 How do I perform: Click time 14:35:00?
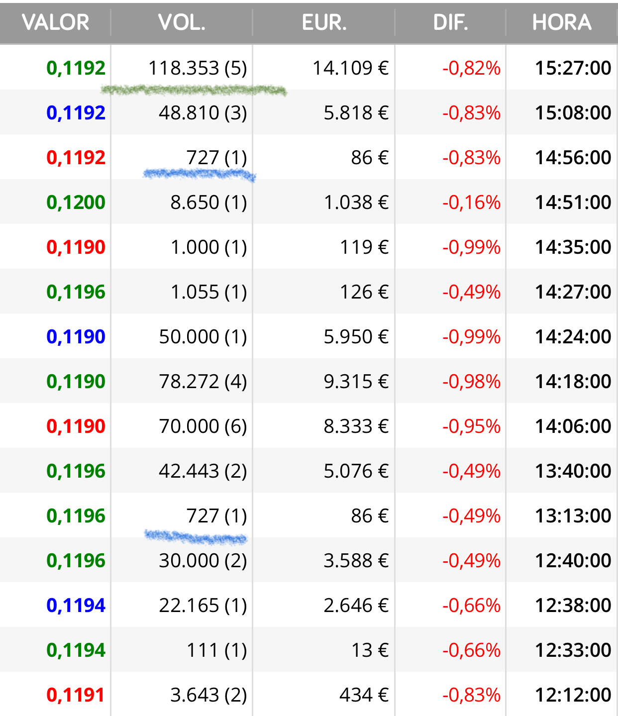tap(573, 247)
